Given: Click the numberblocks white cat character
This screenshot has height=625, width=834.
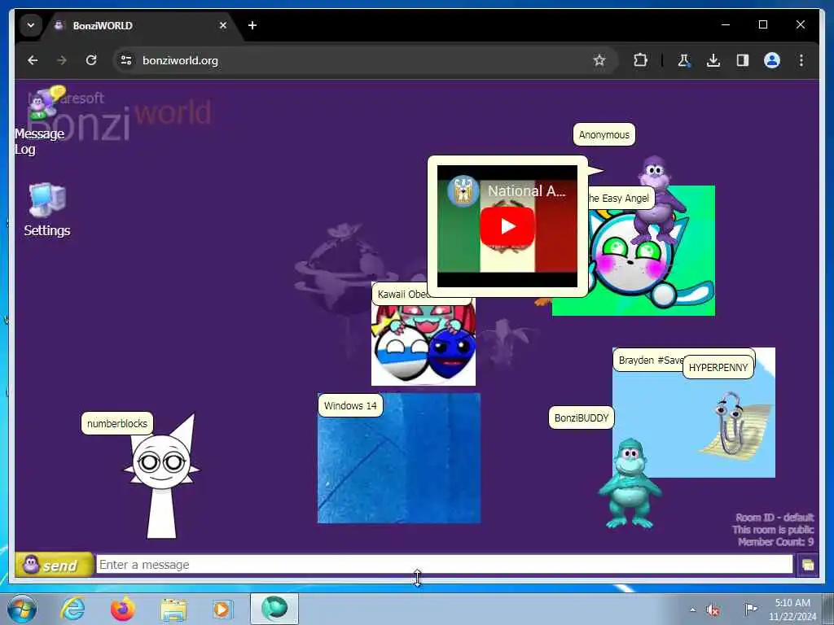Looking at the screenshot, I should 162,477.
